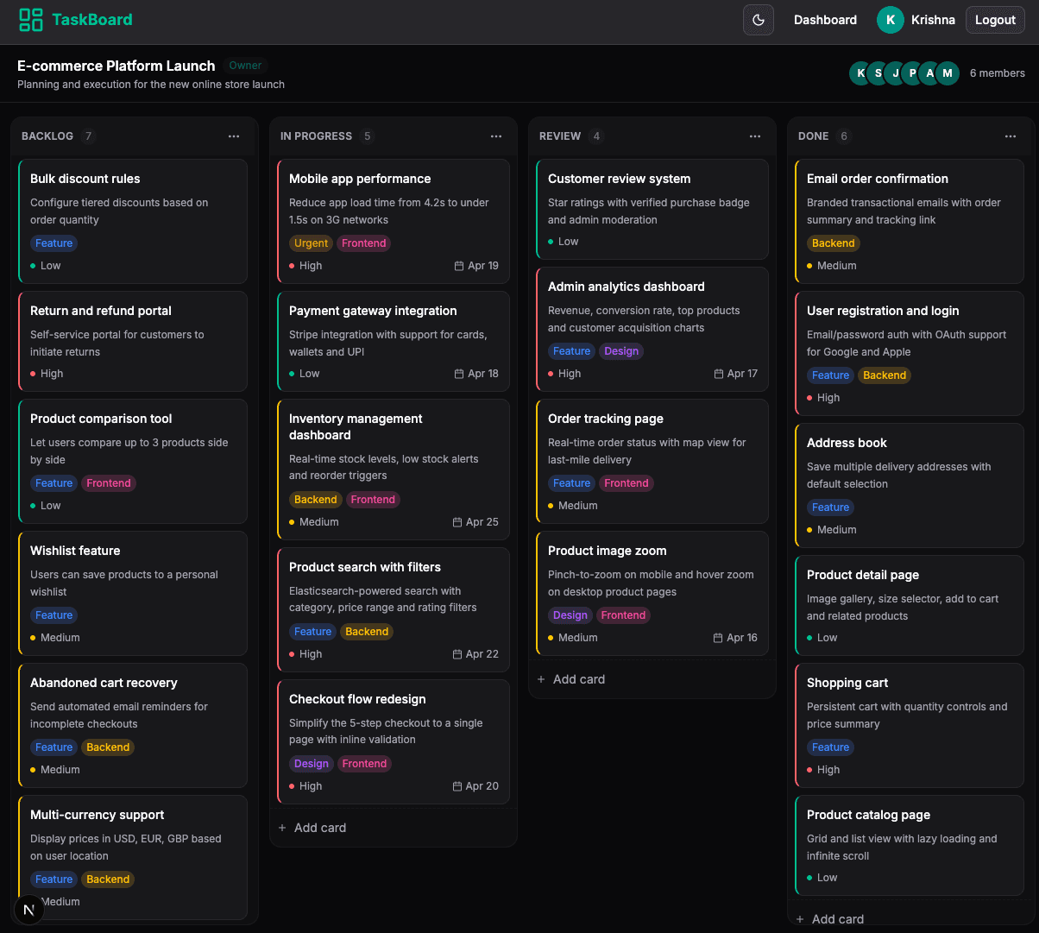1039x933 pixels.
Task: Click the orange Urgent label chip
Action: (x=311, y=243)
